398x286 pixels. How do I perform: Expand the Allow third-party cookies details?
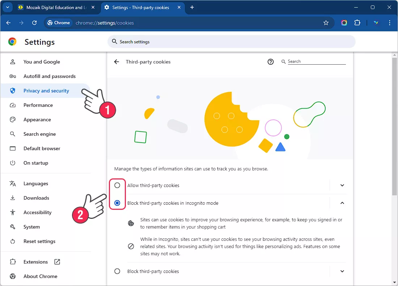342,185
